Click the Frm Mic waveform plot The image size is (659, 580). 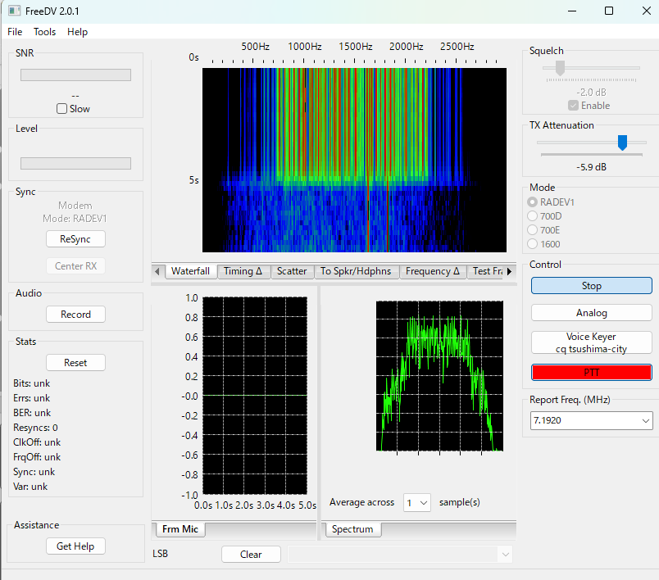(255, 396)
